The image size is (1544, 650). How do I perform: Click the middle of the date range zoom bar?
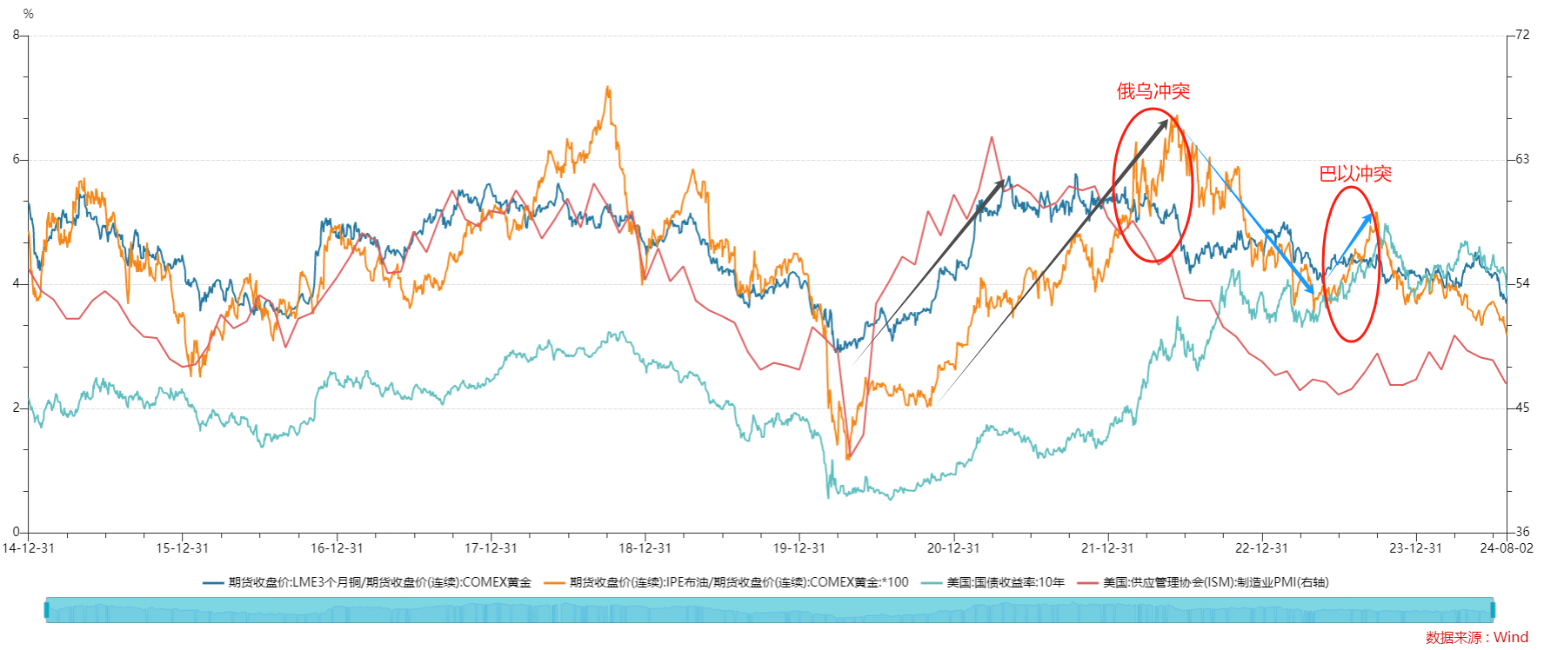click(x=770, y=610)
